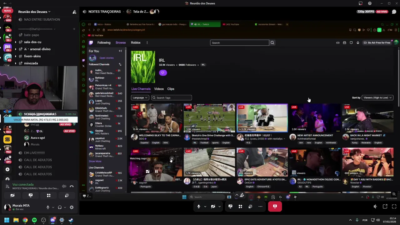Click share screen icon in the stream controls
The width and height of the screenshot is (400, 225).
click(230, 206)
